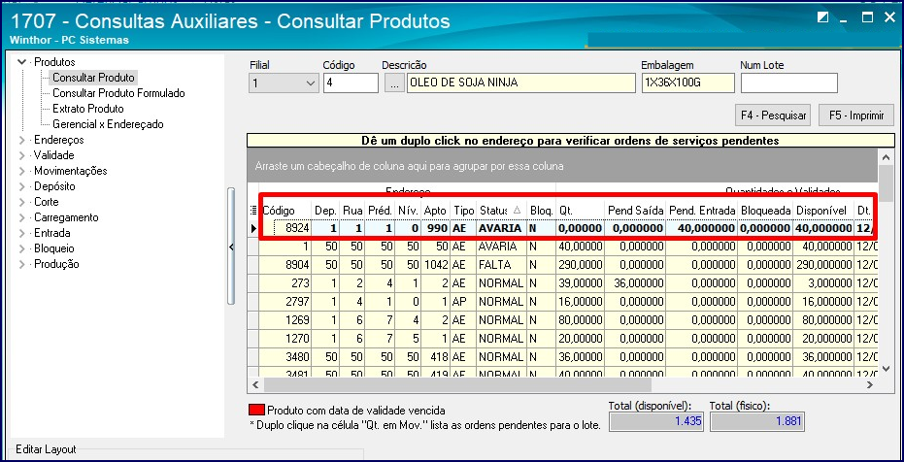Expand the Corte tree node
This screenshot has height=462, width=904.
pyautogui.click(x=22, y=202)
